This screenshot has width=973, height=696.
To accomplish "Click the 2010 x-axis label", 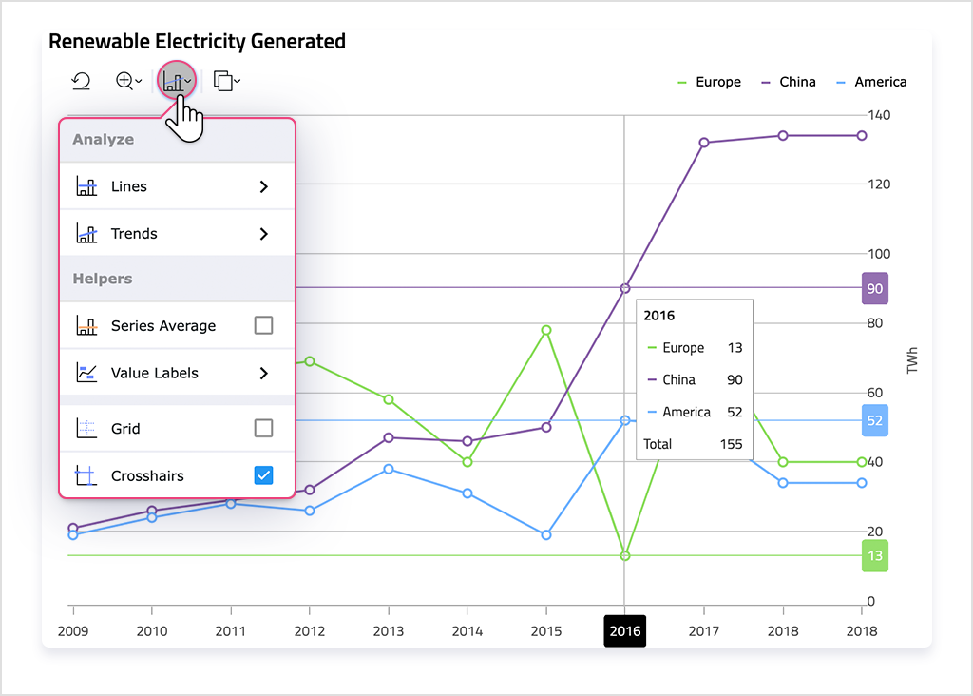I will [x=152, y=631].
